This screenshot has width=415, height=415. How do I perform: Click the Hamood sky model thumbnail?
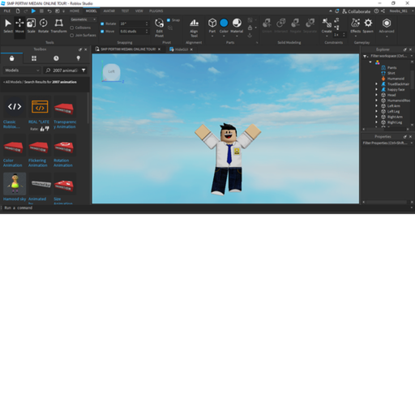(x=15, y=184)
